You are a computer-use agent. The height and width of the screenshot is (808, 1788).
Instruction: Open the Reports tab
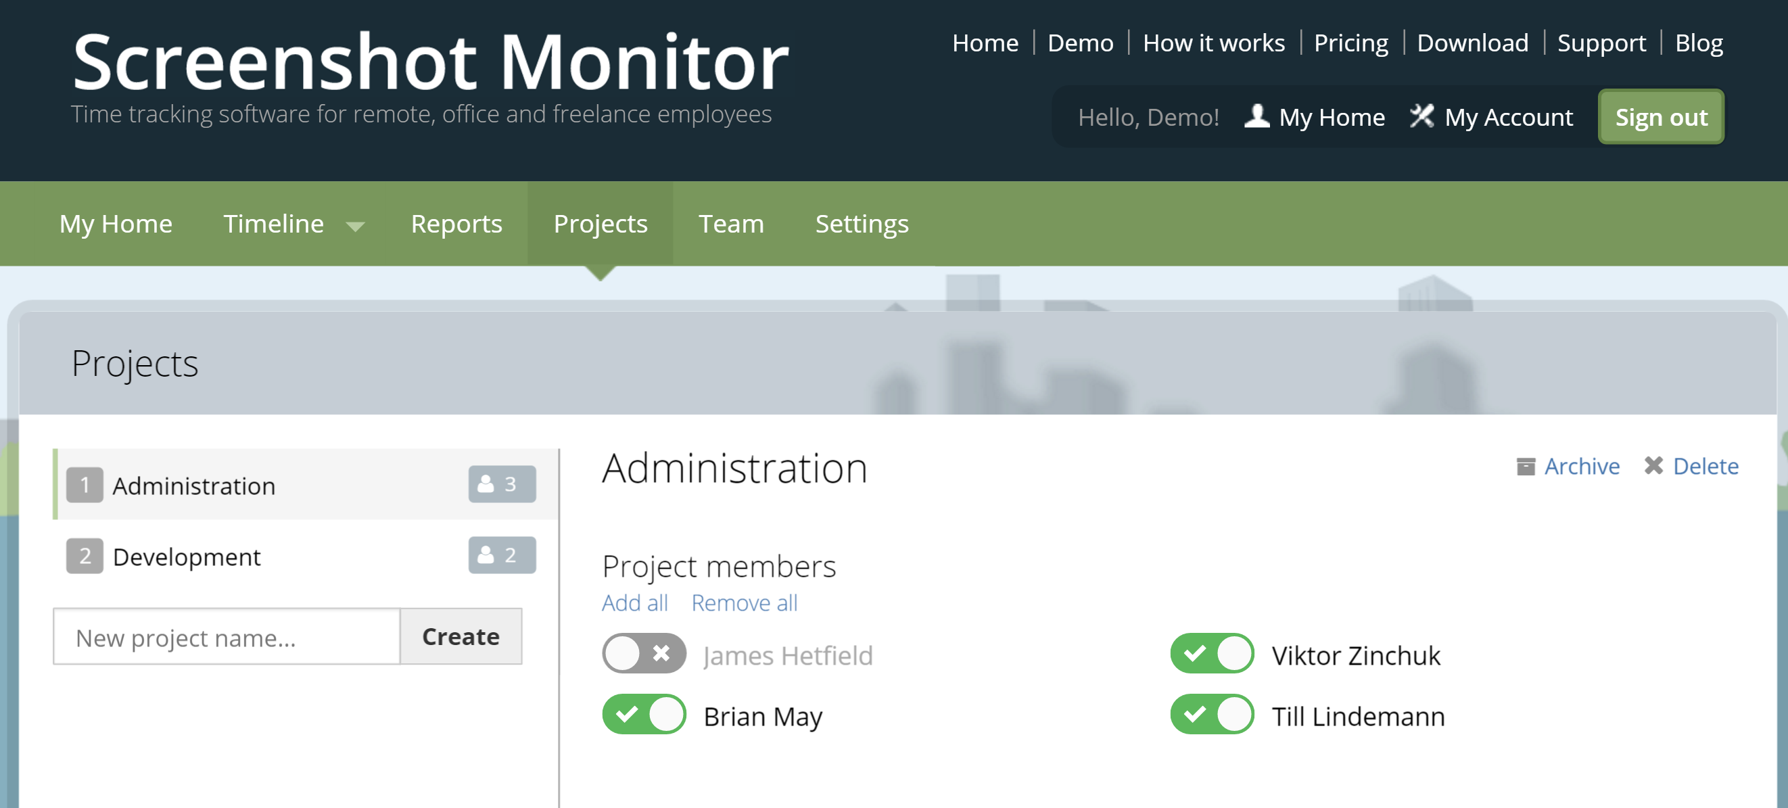click(456, 224)
